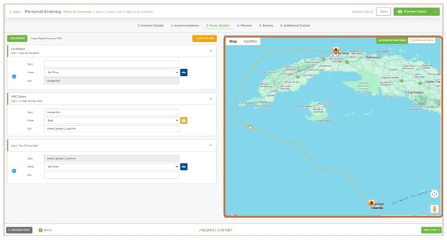The width and height of the screenshot is (447, 240).
Task: Click the Havana Port End field in La Habana
Action: [112, 81]
